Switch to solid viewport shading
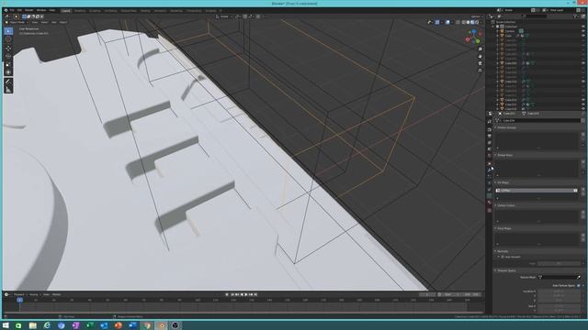 (x=468, y=22)
